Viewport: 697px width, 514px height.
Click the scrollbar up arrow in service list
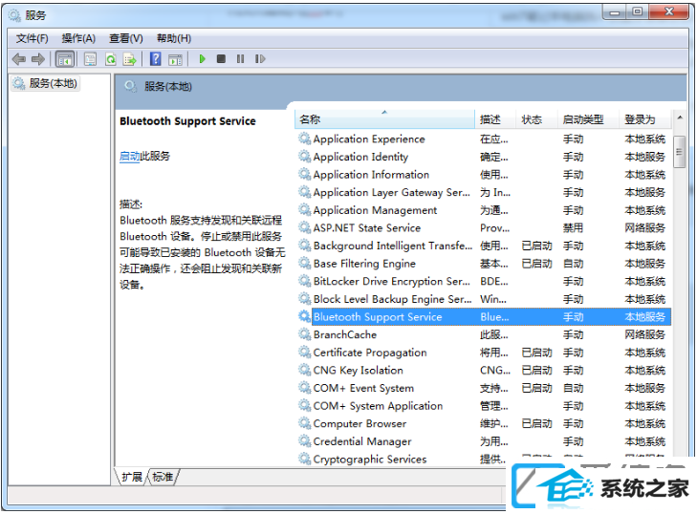click(680, 118)
